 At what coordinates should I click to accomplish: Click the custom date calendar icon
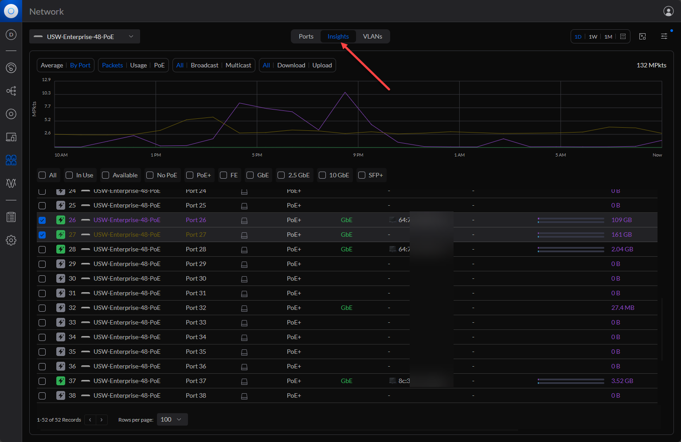[623, 37]
